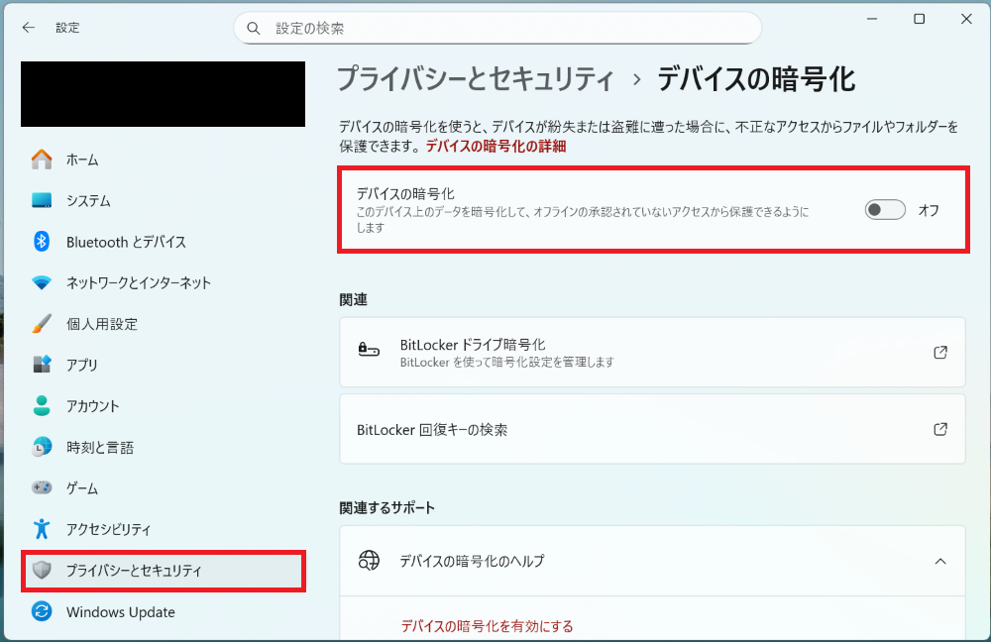Open Windows Update sync icon
The width and height of the screenshot is (991, 642).
(x=42, y=612)
